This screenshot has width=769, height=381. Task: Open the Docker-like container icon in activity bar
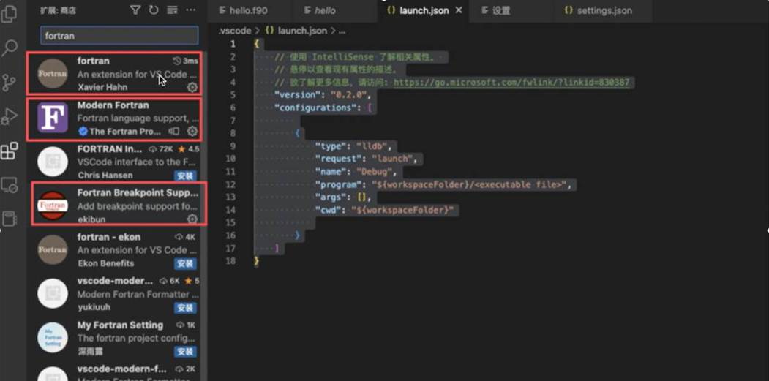point(9,218)
